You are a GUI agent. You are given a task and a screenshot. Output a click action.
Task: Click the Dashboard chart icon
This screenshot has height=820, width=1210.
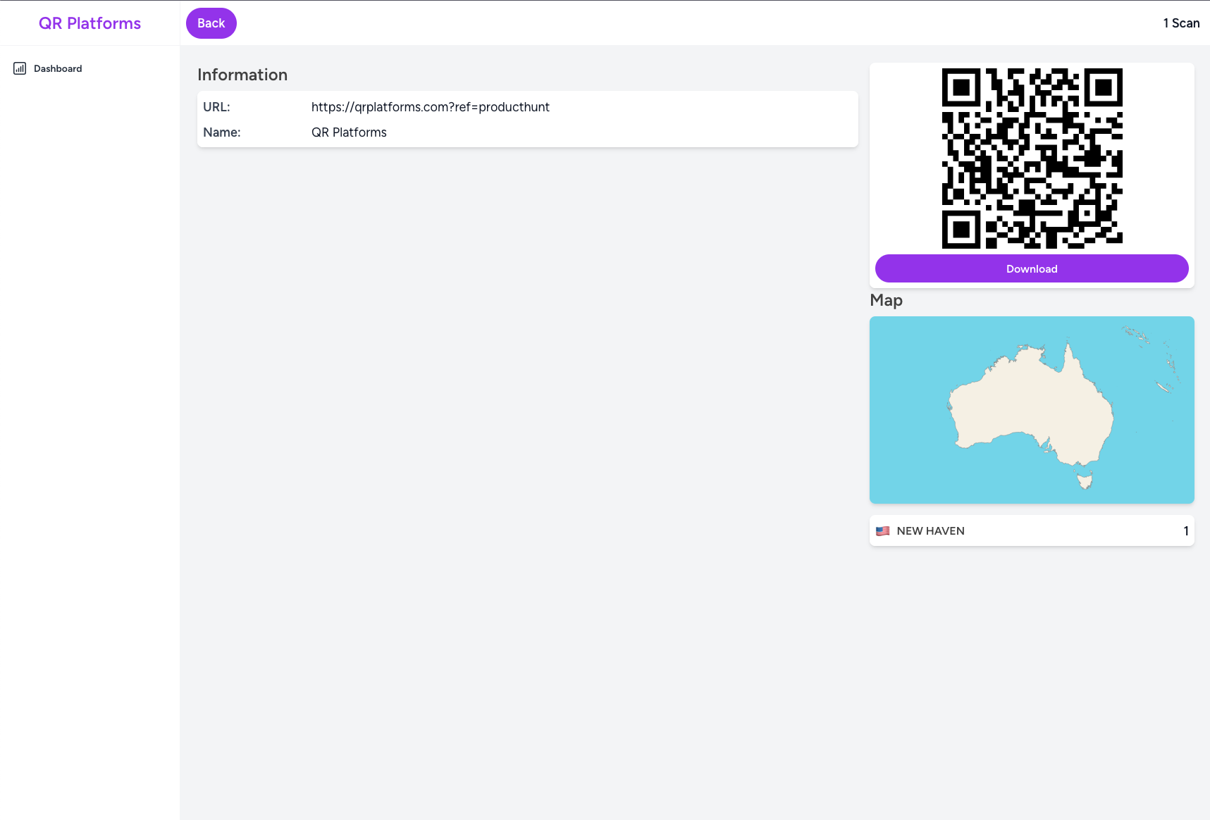20,68
